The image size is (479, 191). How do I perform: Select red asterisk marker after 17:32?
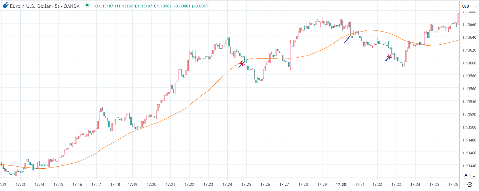click(x=389, y=57)
